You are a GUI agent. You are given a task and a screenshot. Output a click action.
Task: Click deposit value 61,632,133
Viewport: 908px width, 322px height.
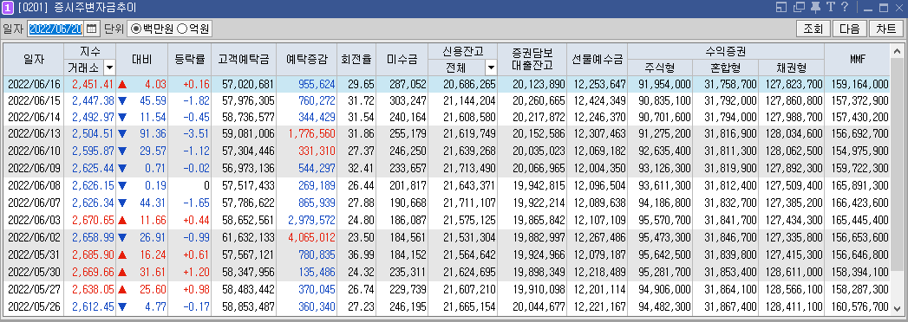tap(248, 237)
